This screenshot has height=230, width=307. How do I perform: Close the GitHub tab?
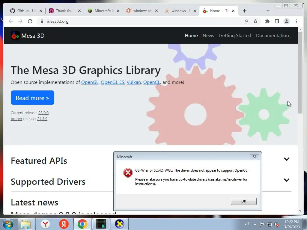tap(41, 11)
